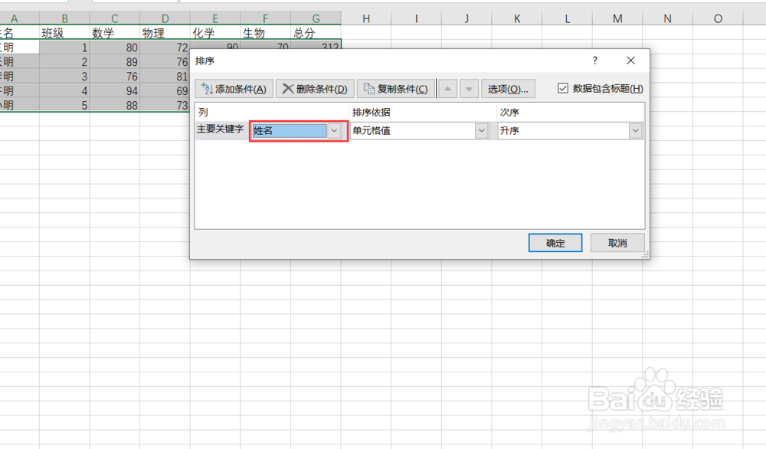Screen dimensions: 766x449
Task: Select the 姓名 value inside the key field
Action: point(263,130)
